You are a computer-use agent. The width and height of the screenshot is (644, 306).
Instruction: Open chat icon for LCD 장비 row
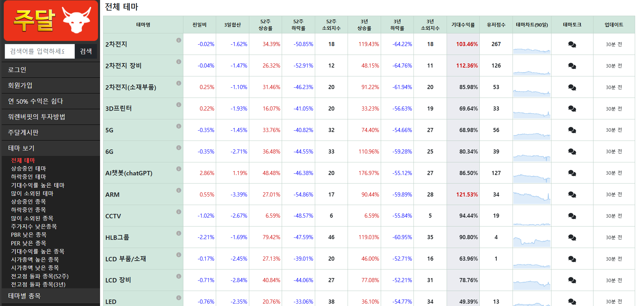tap(572, 280)
